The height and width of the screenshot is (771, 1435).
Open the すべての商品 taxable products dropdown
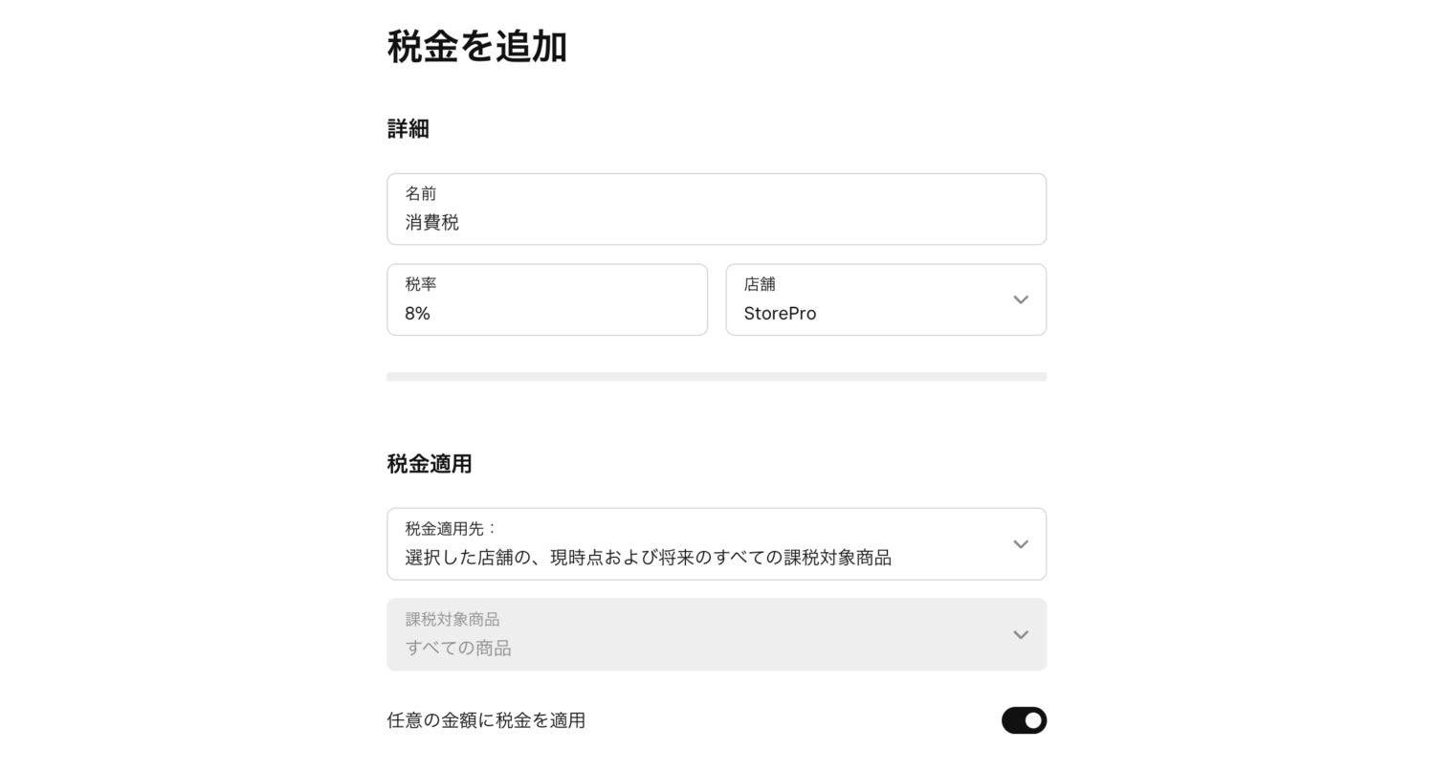(x=716, y=634)
